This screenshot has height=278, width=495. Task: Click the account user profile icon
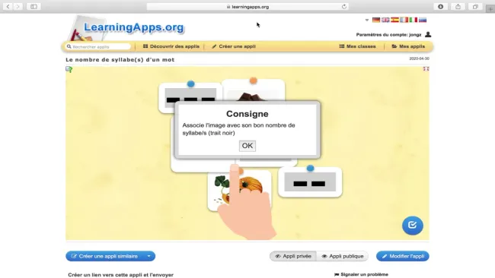[x=428, y=34]
